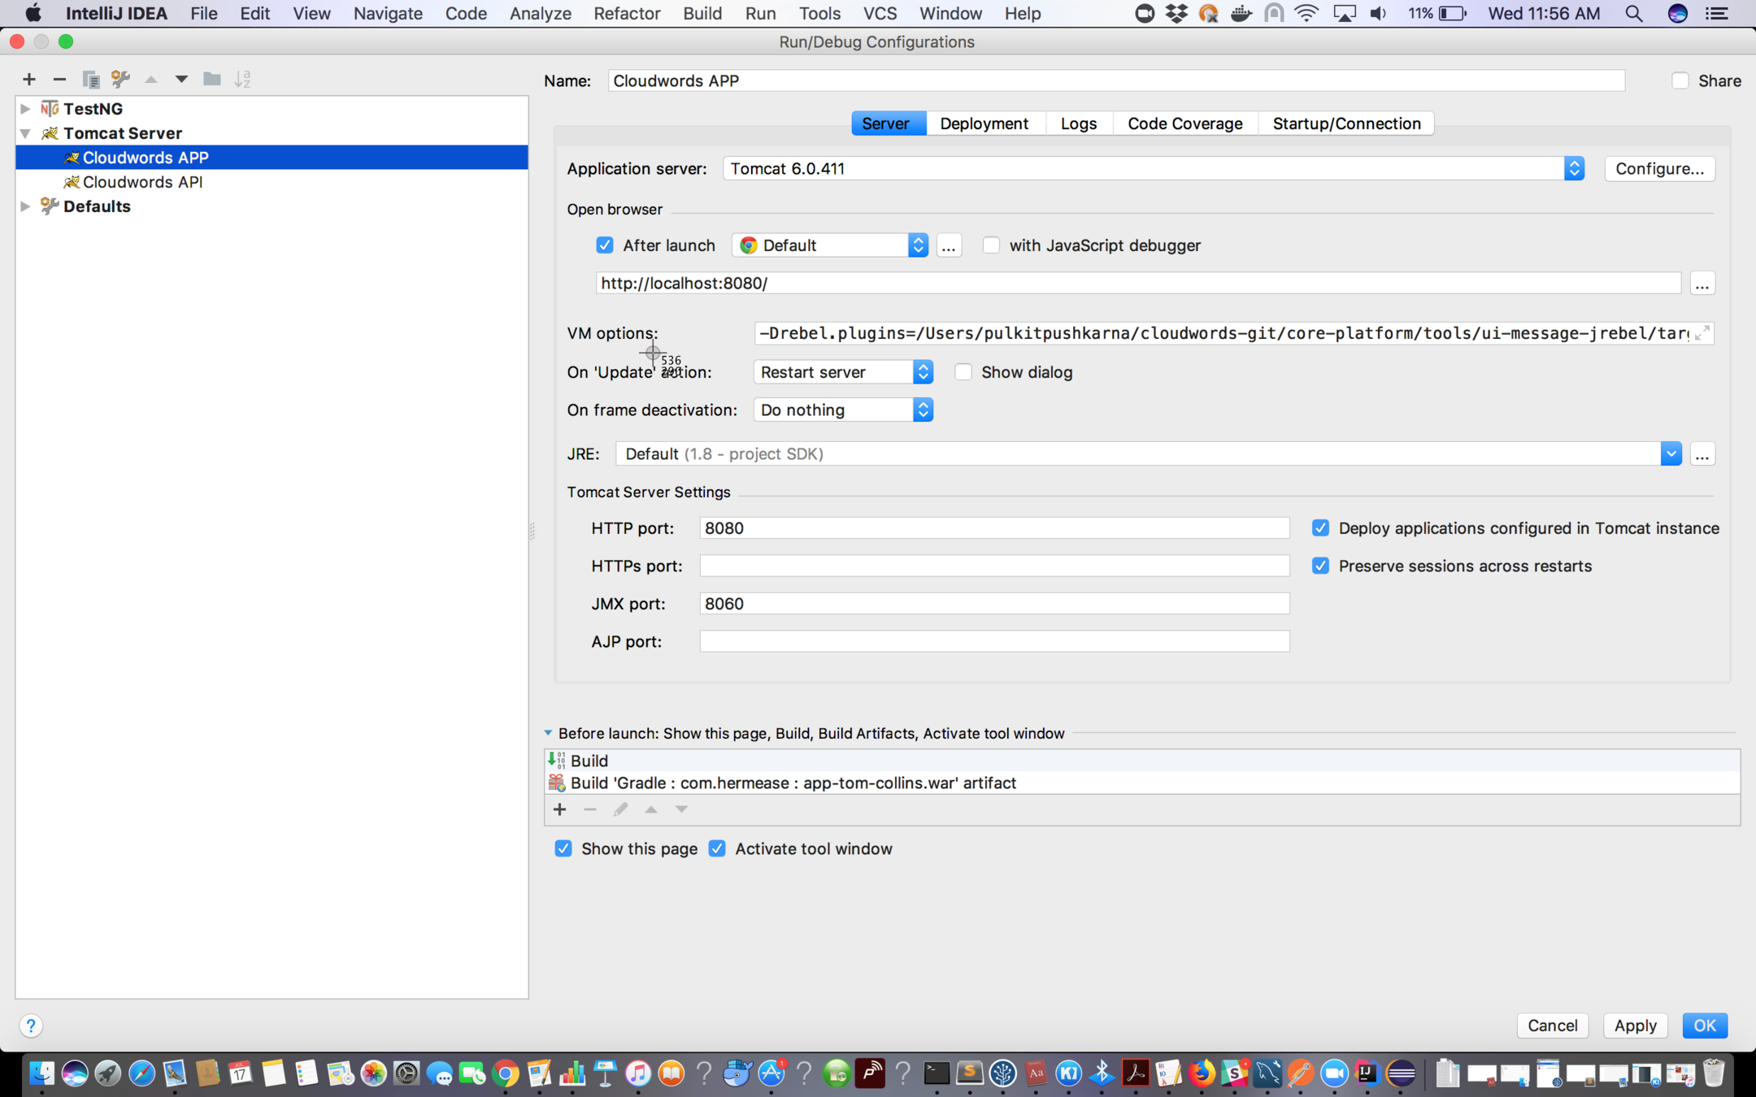Click JMX port field 8060
The width and height of the screenshot is (1756, 1097).
[994, 604]
